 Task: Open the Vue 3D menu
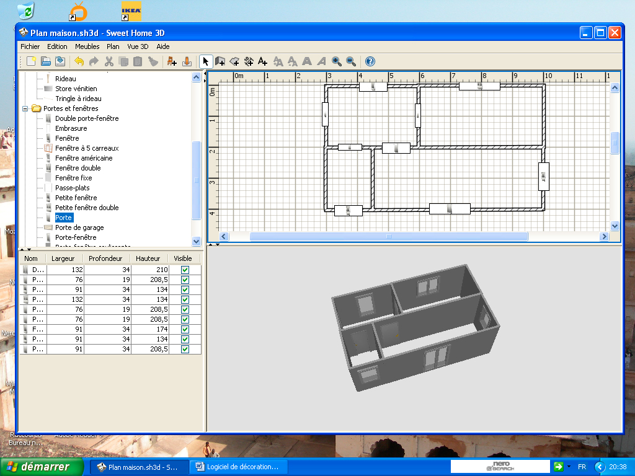[138, 46]
